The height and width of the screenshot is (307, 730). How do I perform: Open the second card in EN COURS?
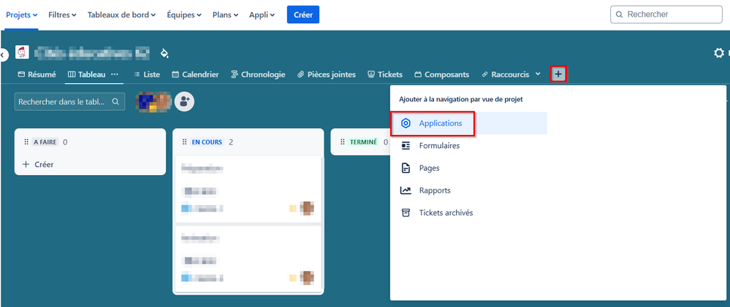[x=248, y=258]
